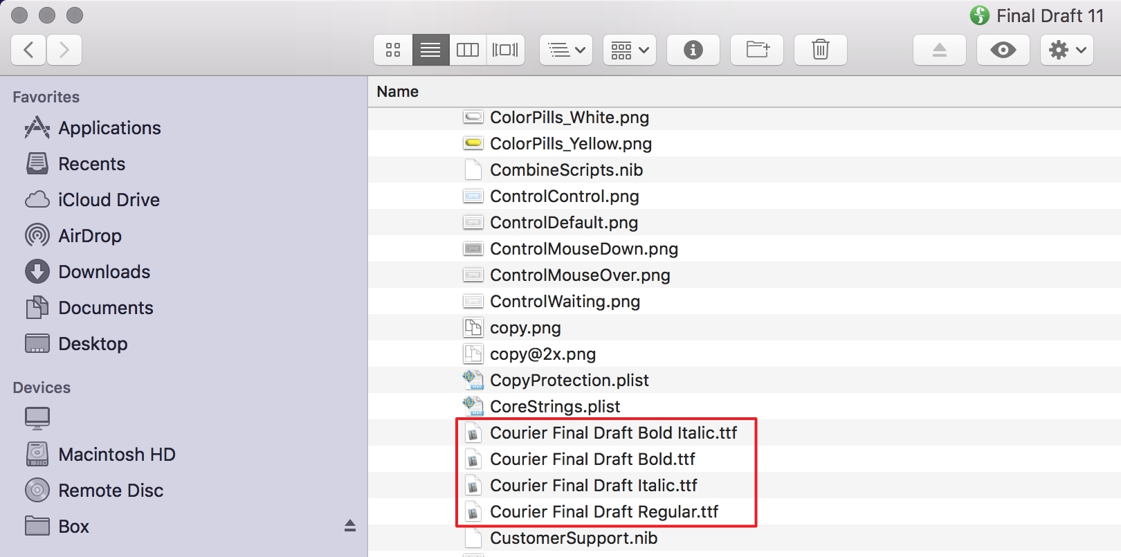Select ColorPills_Yellow.png file
Screen dimensions: 1121x557
tap(571, 144)
